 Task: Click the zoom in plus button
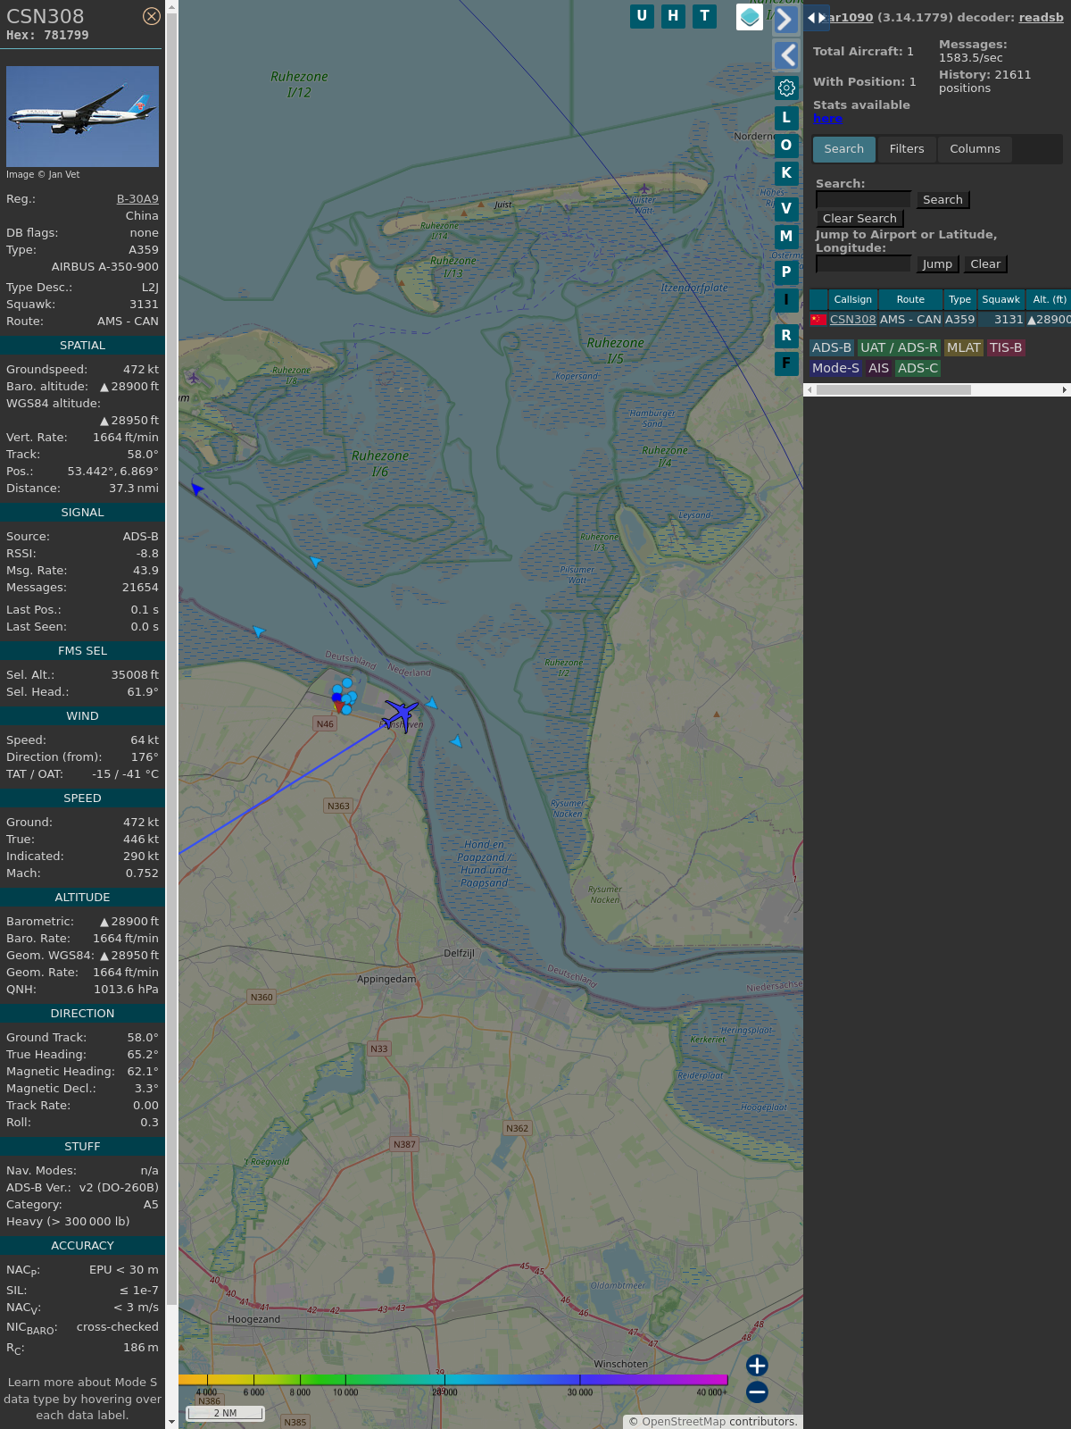(x=757, y=1365)
